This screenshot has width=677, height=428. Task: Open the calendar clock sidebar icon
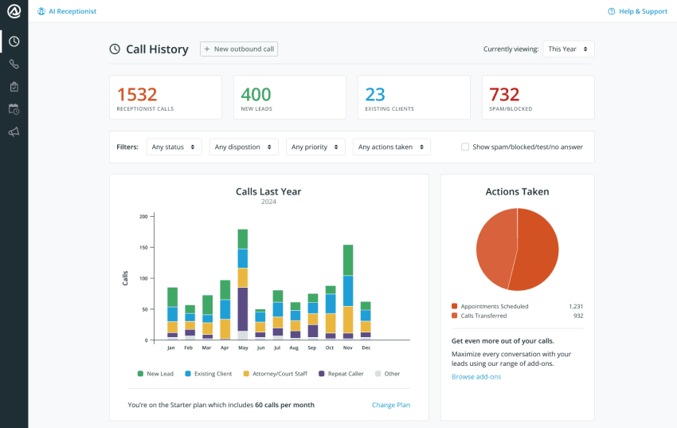point(14,109)
